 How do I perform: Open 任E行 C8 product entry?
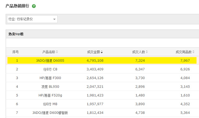50,69
